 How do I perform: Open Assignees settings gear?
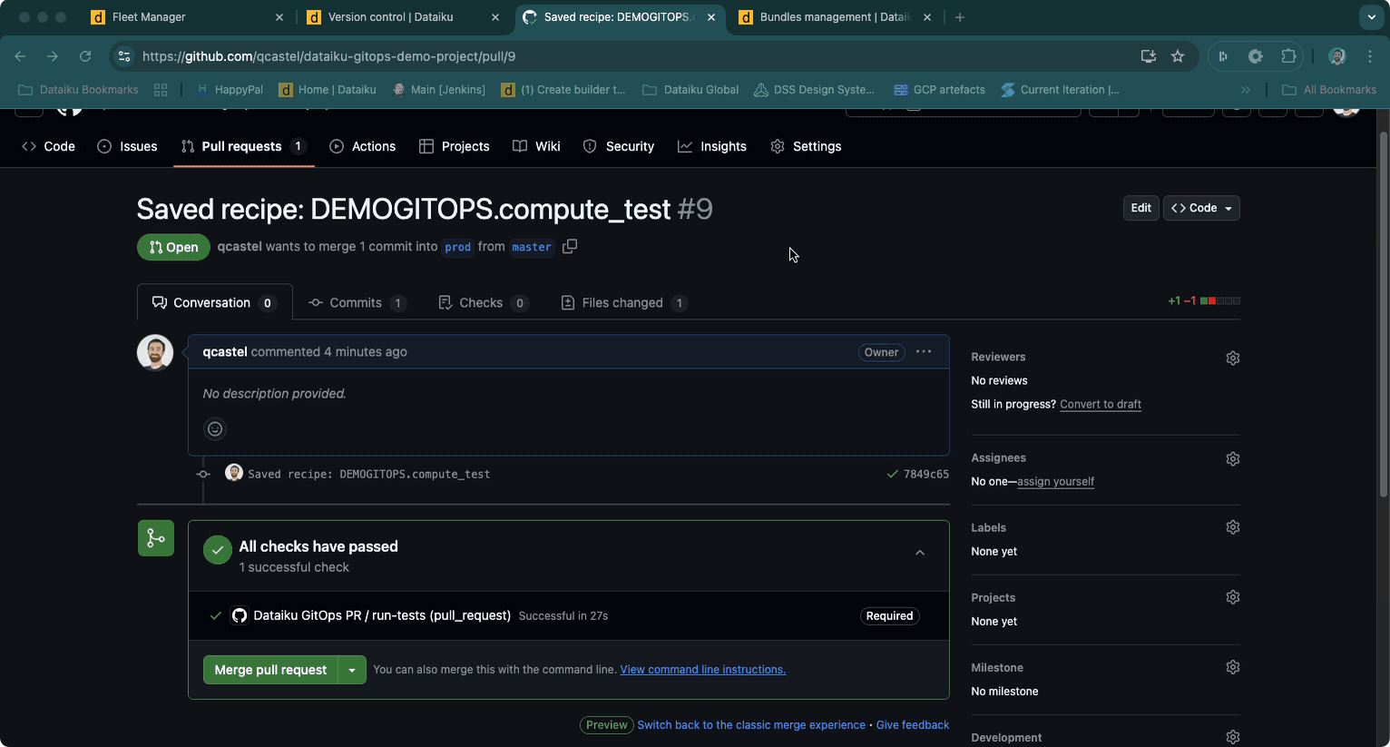pyautogui.click(x=1232, y=458)
